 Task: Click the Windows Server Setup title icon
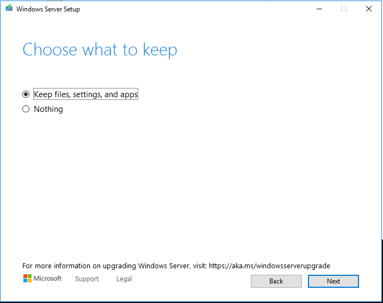click(9, 8)
